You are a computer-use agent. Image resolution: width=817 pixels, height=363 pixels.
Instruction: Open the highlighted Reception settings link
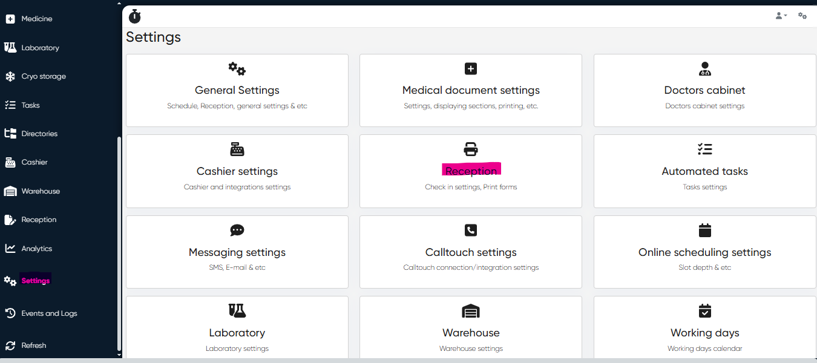[471, 171]
